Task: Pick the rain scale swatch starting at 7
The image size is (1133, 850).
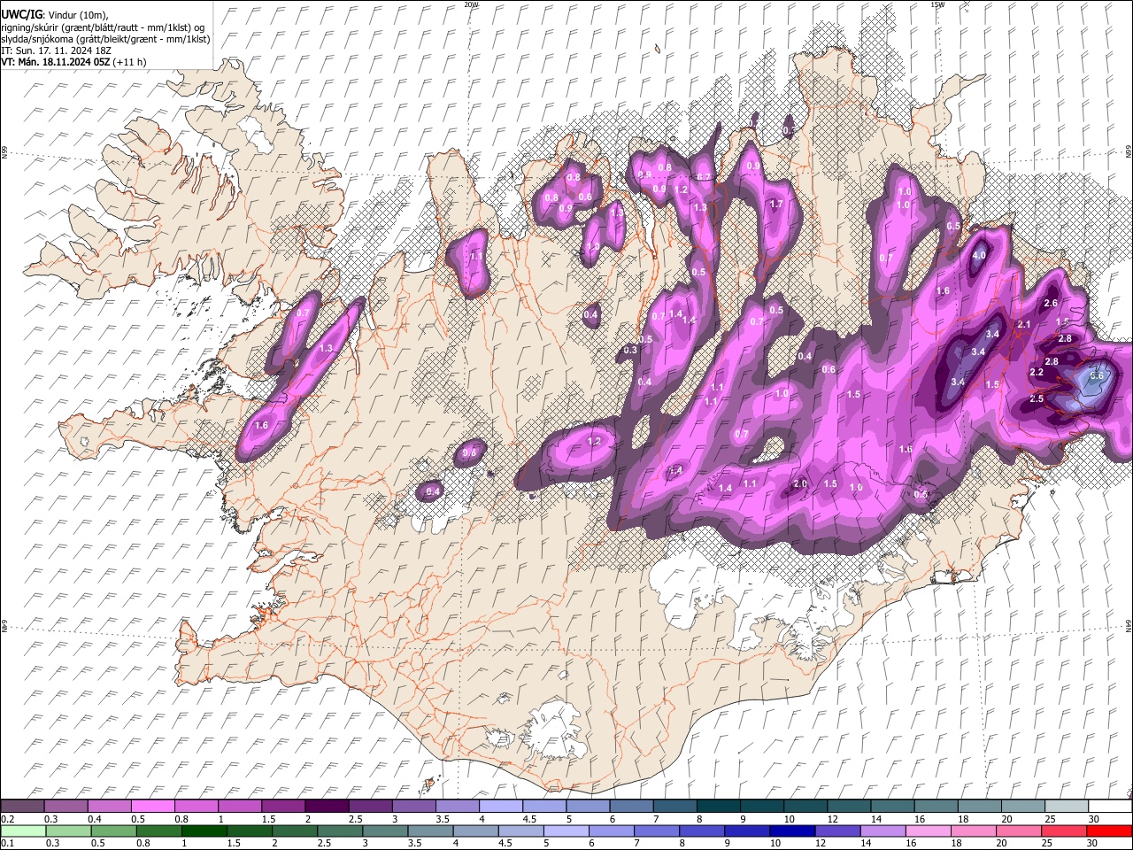Action: (657, 831)
